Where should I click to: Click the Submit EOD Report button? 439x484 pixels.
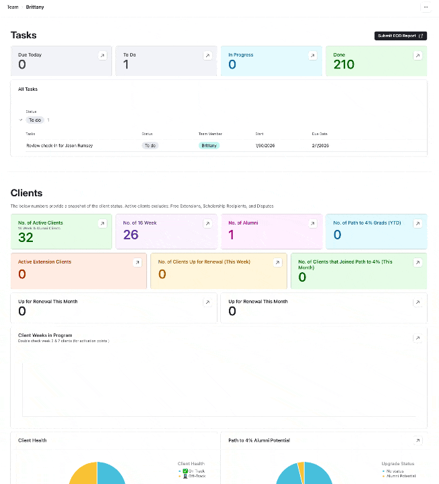coord(401,36)
